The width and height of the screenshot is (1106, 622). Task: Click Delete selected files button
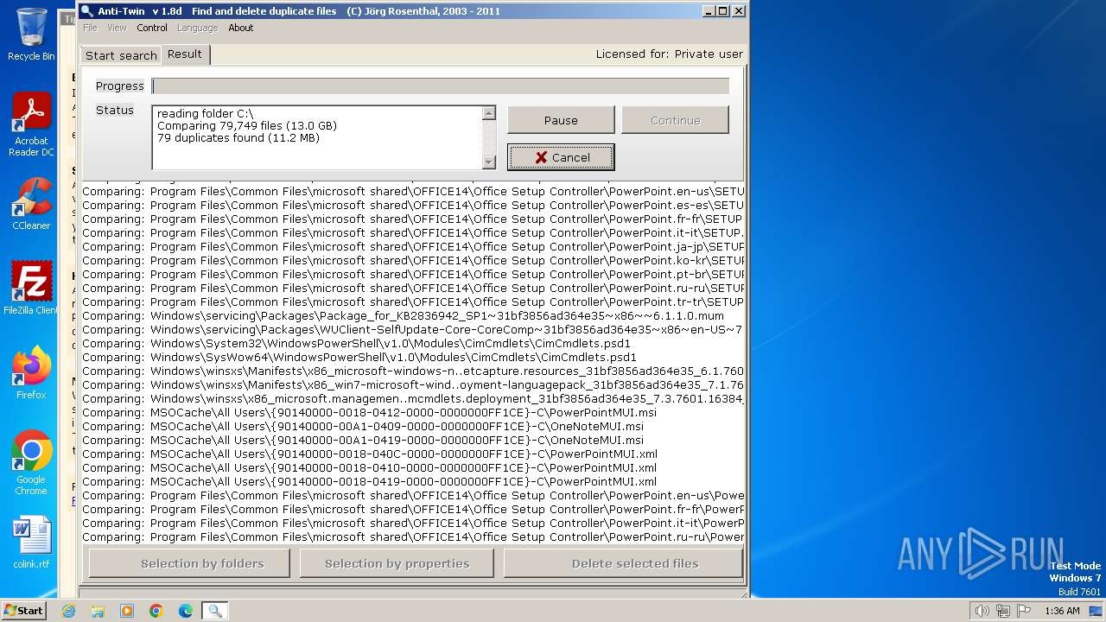623,563
